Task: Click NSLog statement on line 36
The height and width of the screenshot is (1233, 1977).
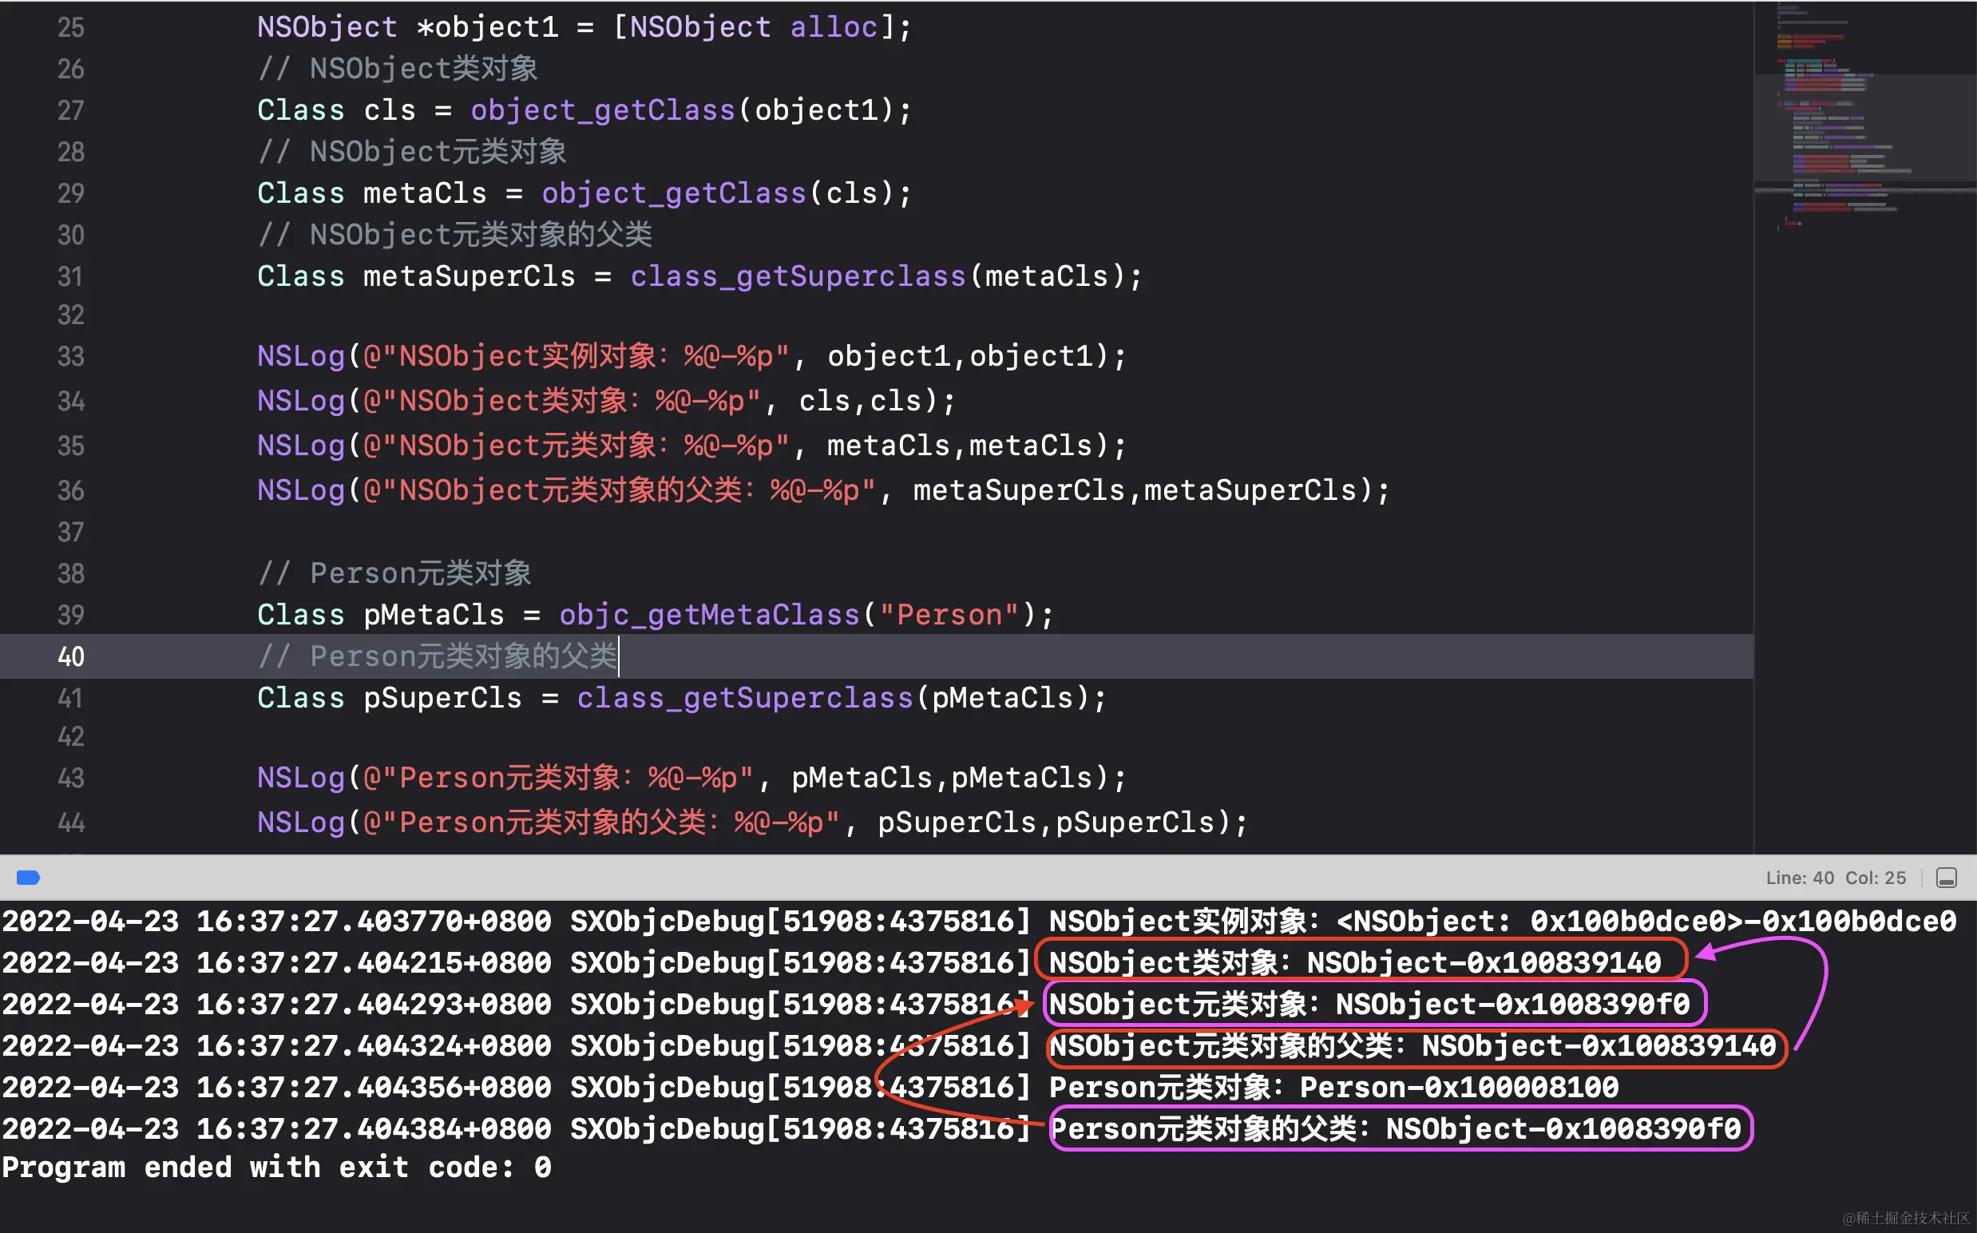Action: click(x=301, y=490)
